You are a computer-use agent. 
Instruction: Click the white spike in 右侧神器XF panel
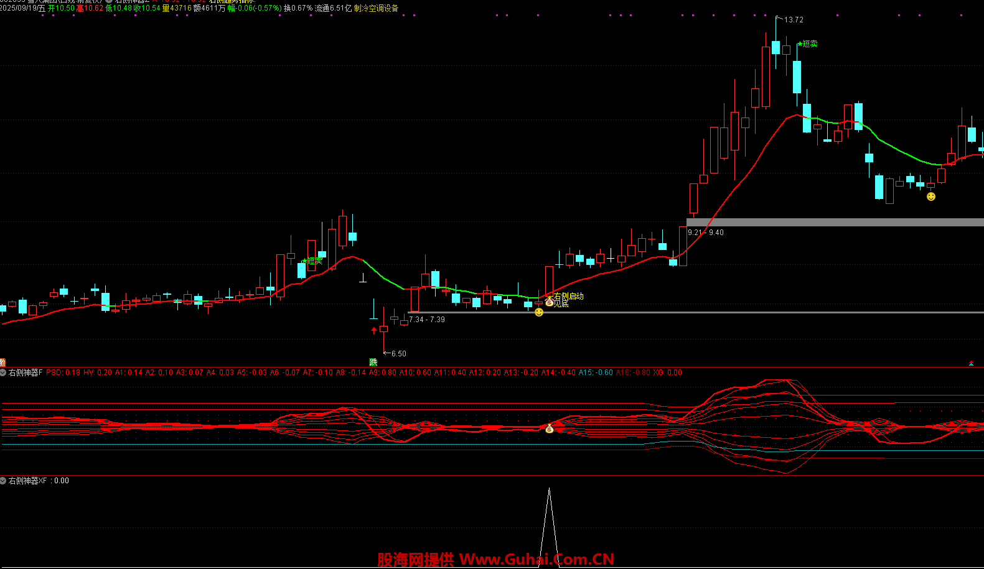[x=549, y=527]
